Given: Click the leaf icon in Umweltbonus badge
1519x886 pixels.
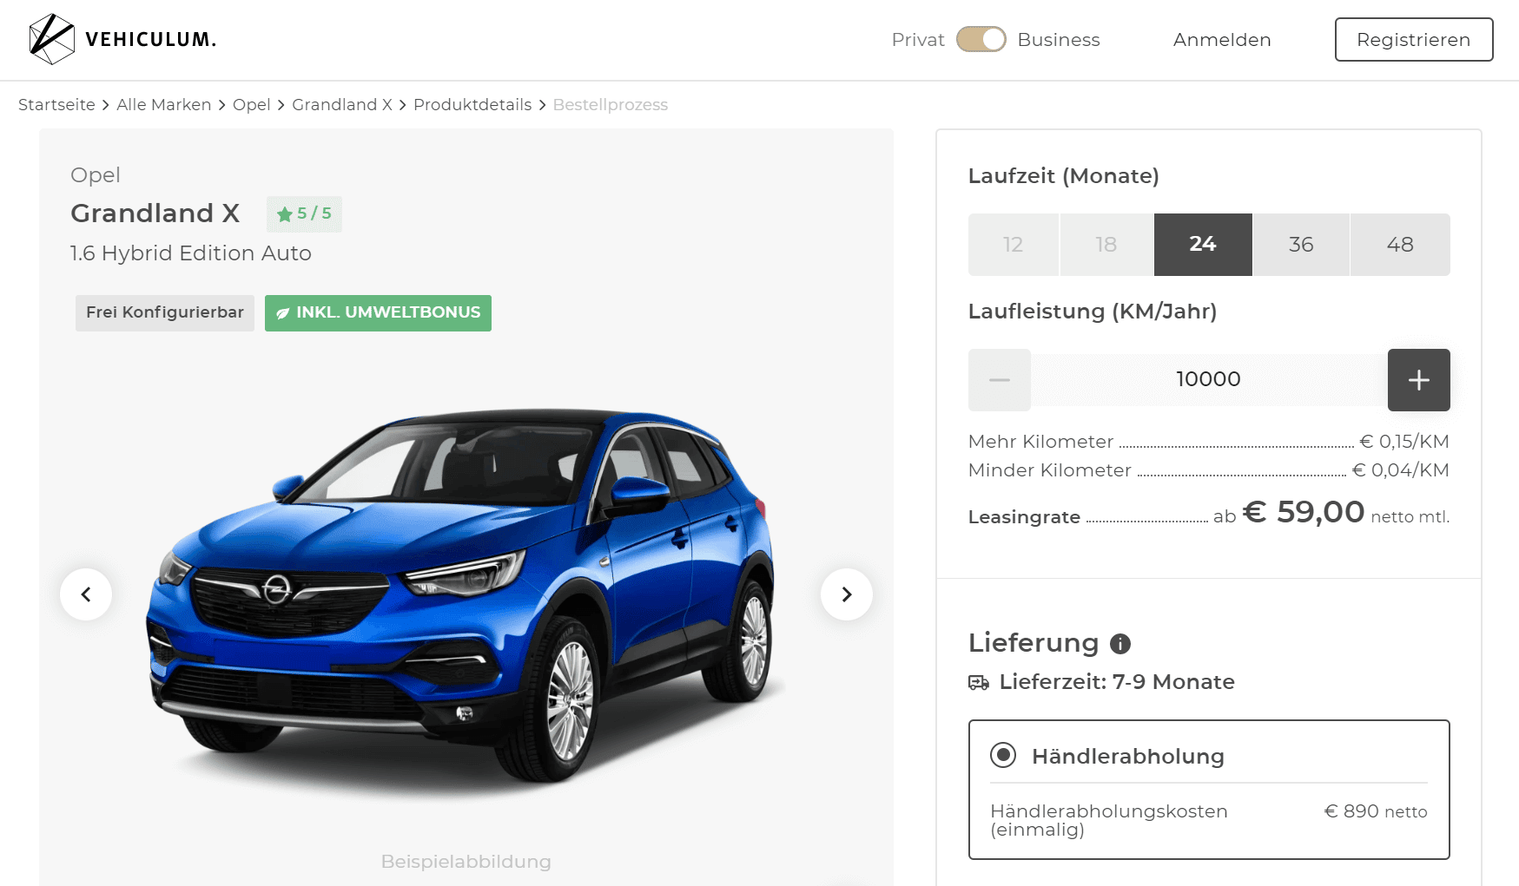Looking at the screenshot, I should [x=283, y=313].
